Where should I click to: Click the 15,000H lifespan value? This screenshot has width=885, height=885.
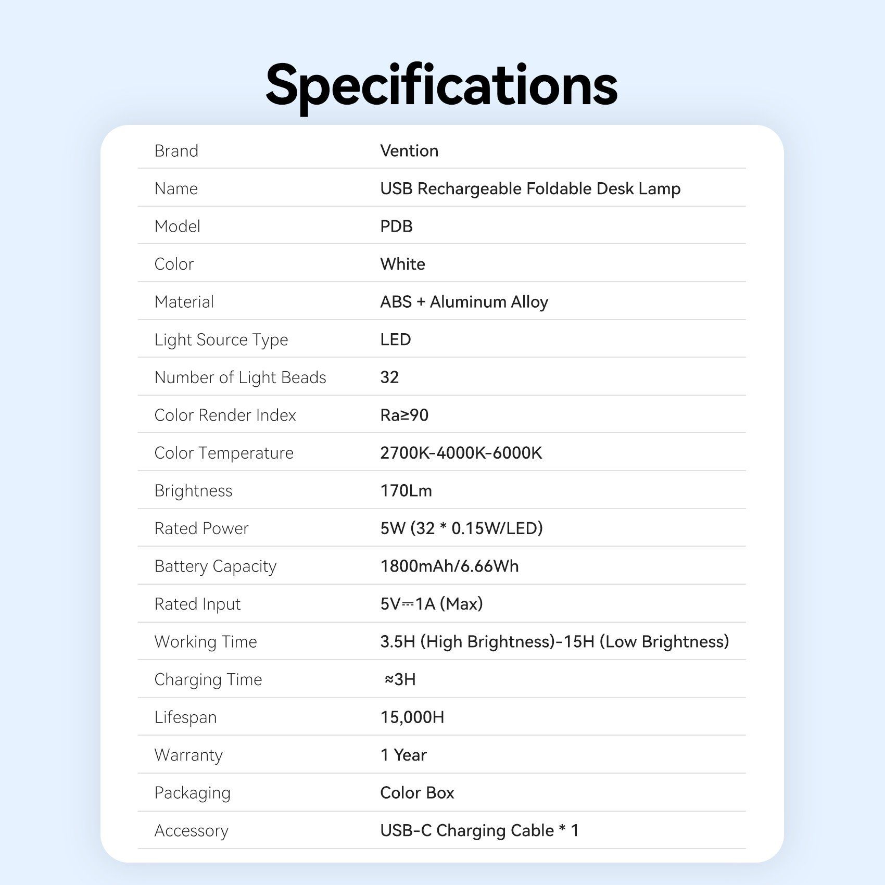tap(412, 717)
